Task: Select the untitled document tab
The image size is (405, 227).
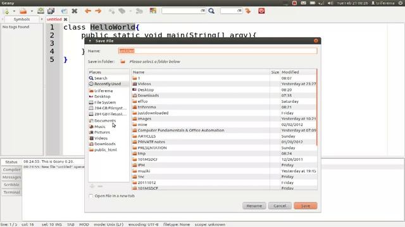Action: coord(54,20)
